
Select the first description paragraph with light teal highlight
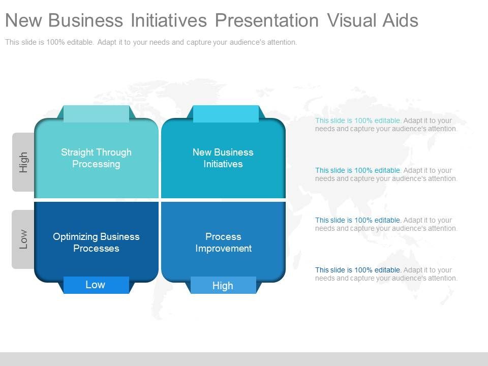[x=386, y=125]
